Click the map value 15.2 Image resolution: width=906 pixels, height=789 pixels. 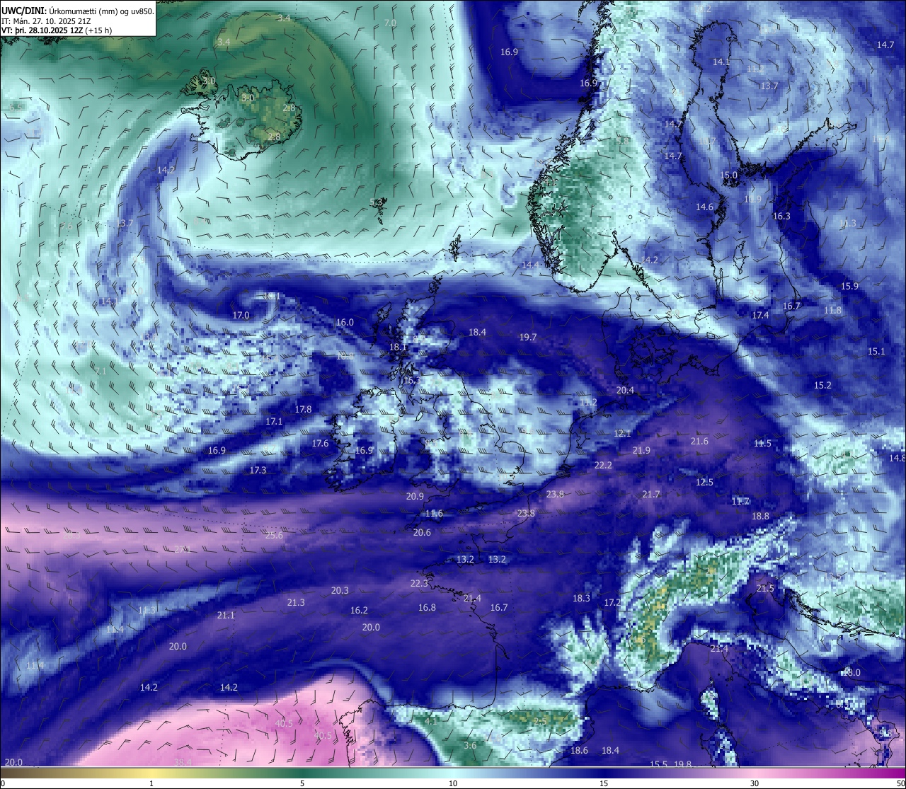[822, 385]
